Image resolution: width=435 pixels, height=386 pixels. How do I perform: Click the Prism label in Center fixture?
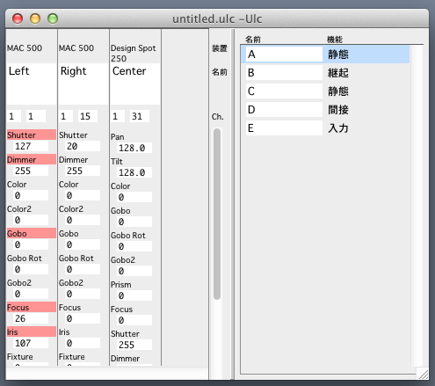click(x=121, y=284)
